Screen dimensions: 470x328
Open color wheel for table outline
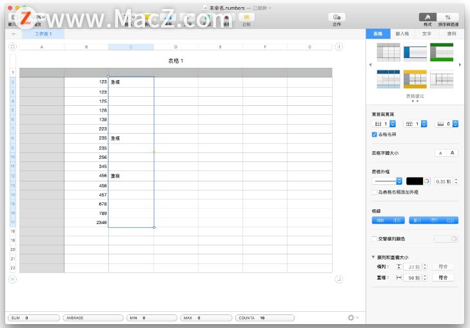pyautogui.click(x=427, y=181)
